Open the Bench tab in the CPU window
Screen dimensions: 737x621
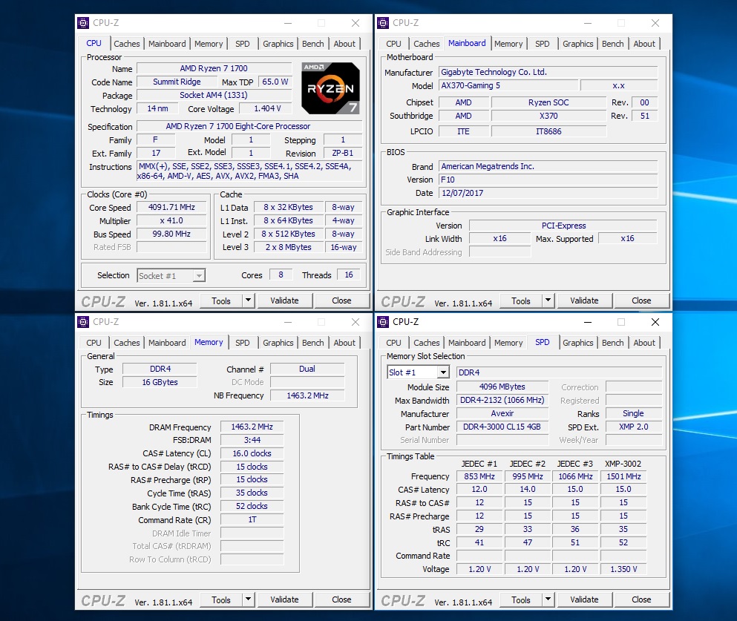pos(313,44)
